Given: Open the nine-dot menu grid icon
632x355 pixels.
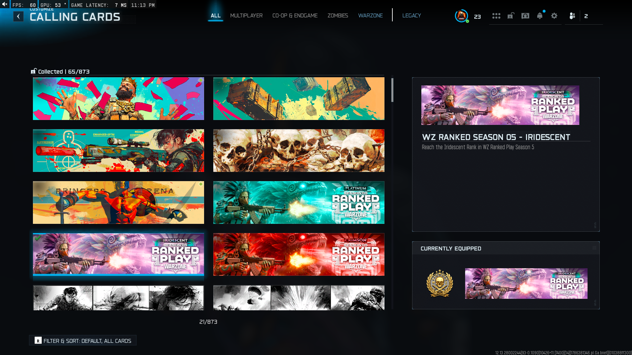Looking at the screenshot, I should point(496,16).
